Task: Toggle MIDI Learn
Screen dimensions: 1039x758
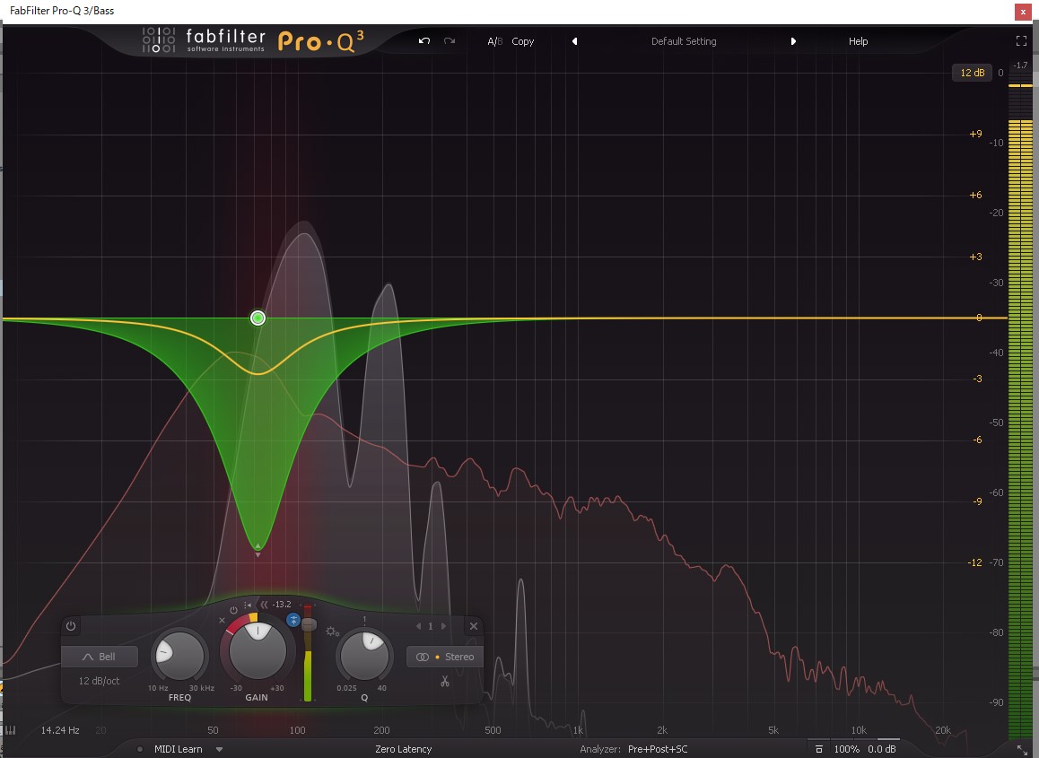Action: [179, 749]
